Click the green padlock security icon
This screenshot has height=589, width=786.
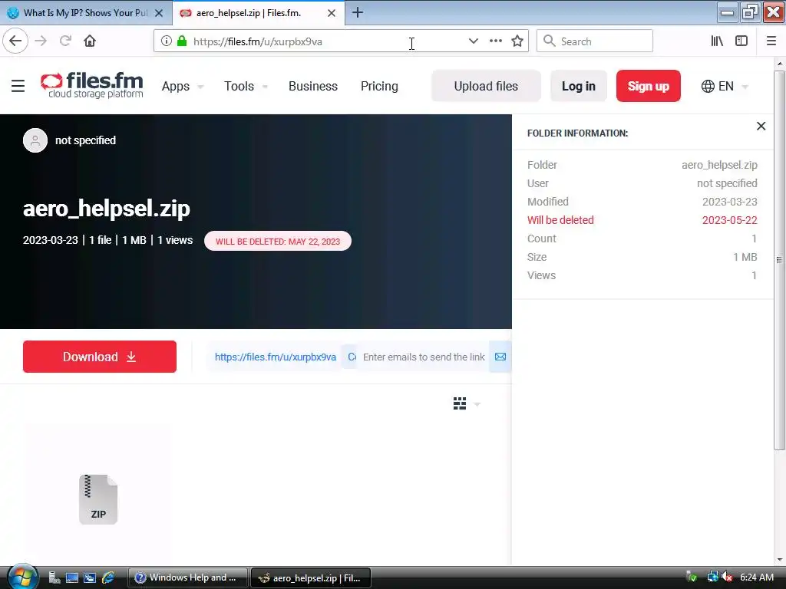click(x=182, y=41)
